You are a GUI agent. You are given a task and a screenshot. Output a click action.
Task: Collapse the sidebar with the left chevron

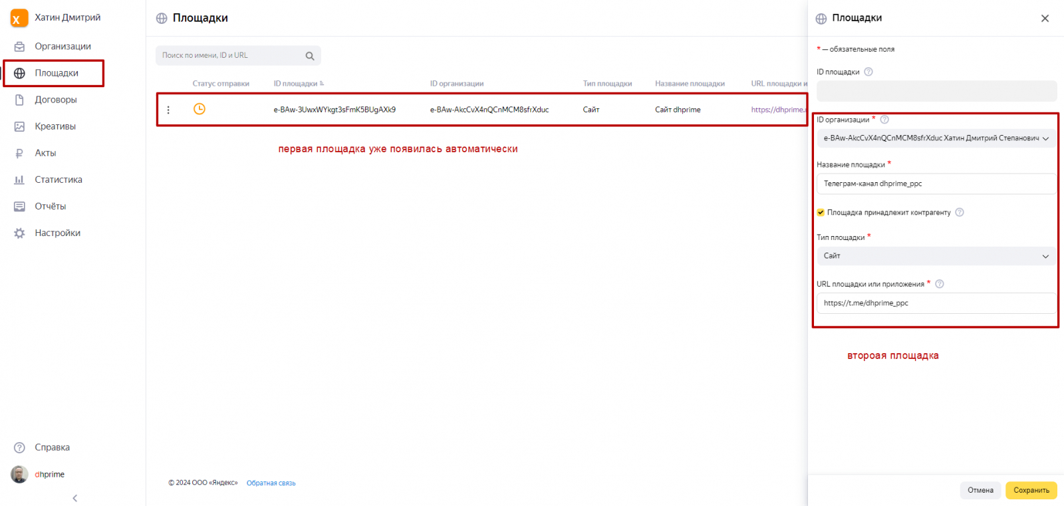pyautogui.click(x=74, y=498)
